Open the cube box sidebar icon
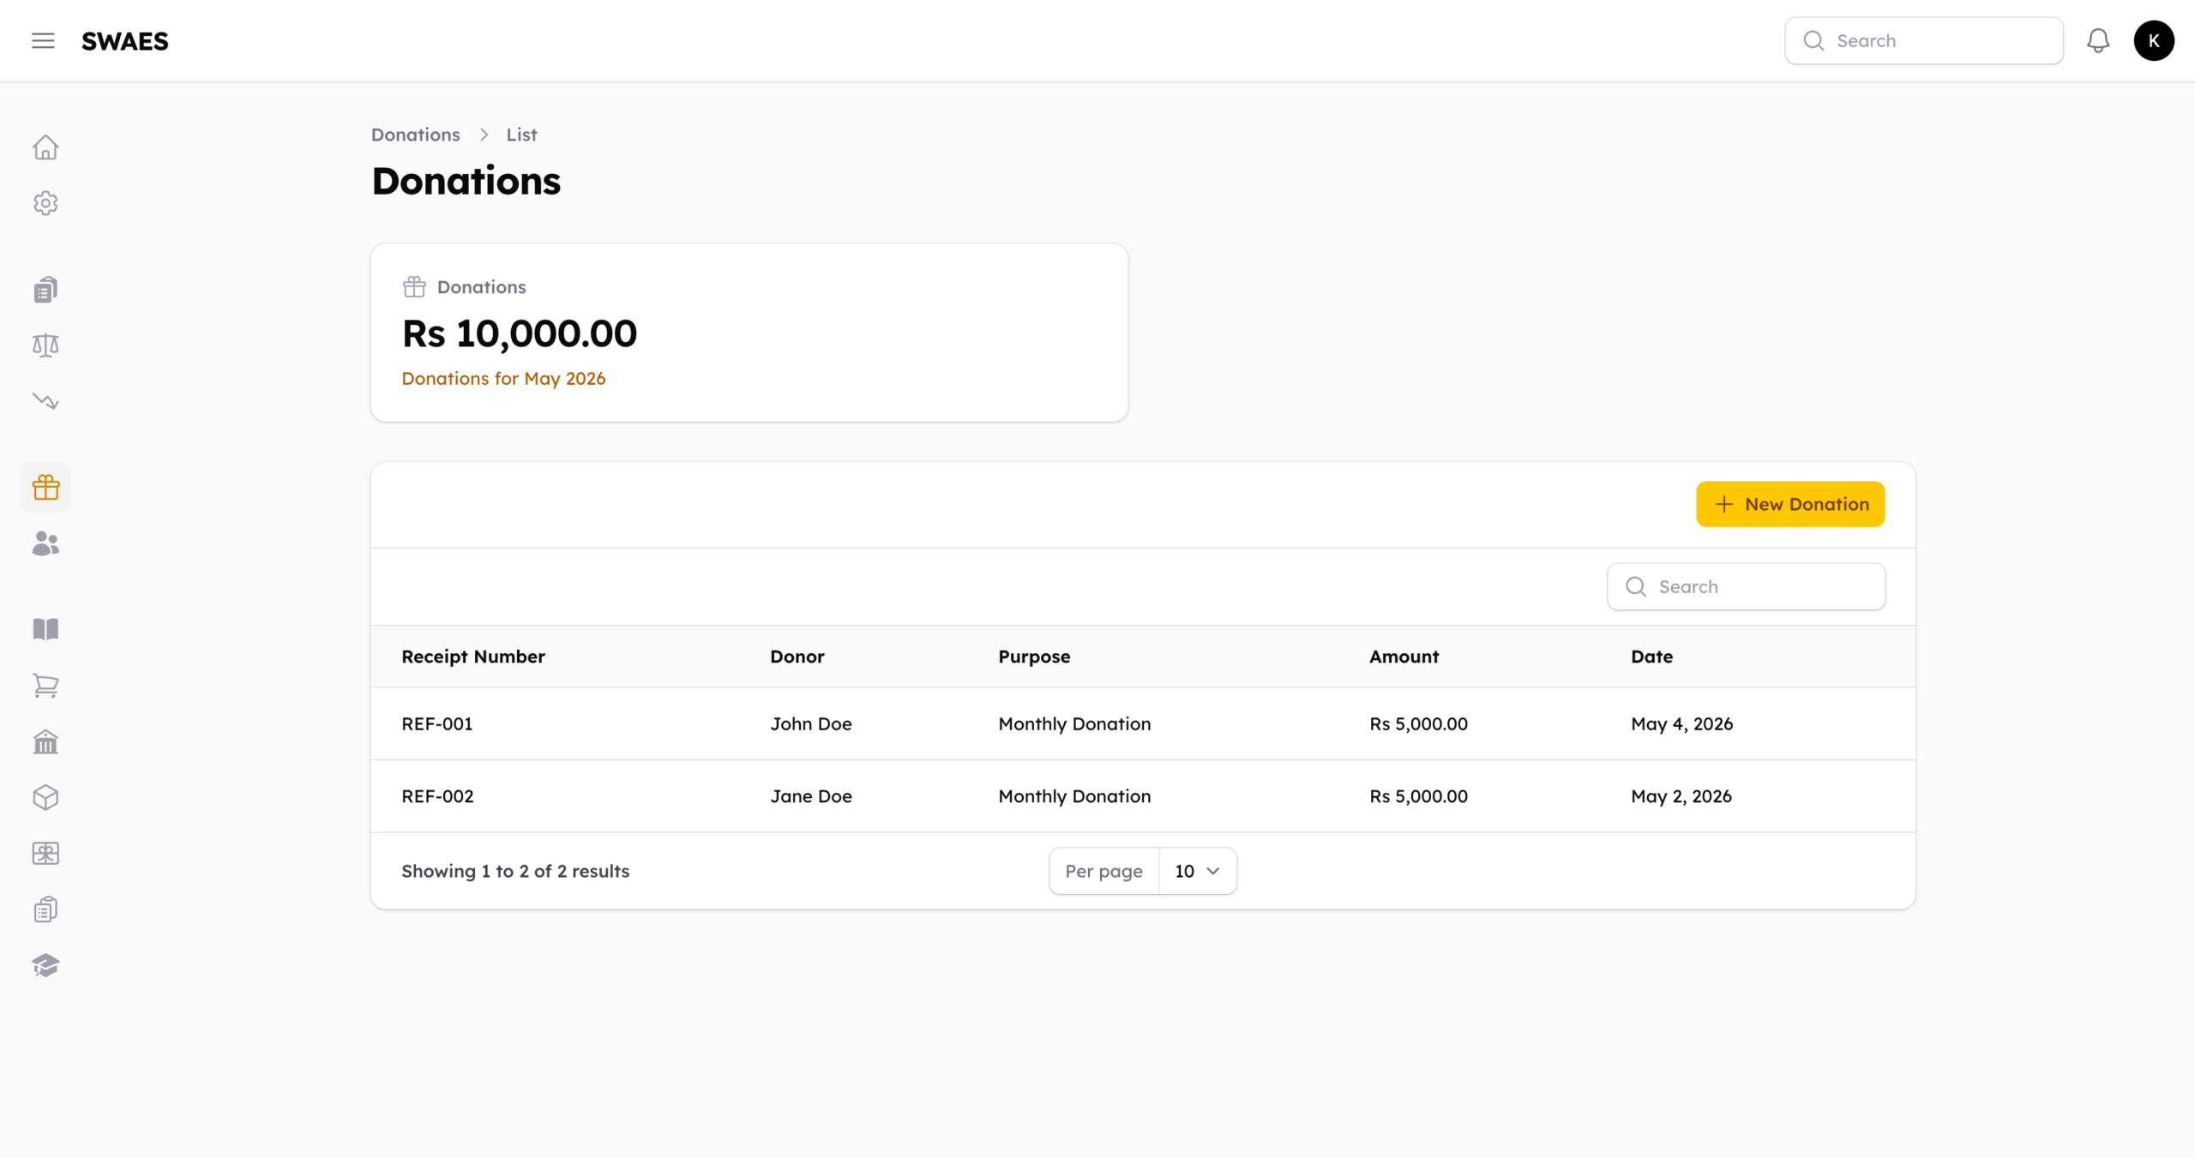Image resolution: width=2195 pixels, height=1158 pixels. (45, 797)
